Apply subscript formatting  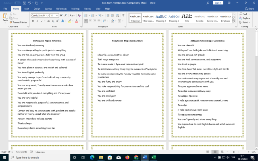(x=53, y=21)
